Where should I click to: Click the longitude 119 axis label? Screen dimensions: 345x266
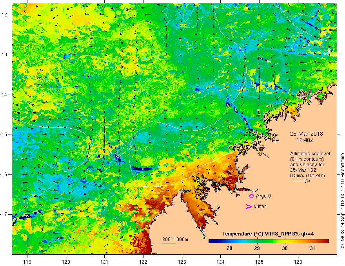(x=27, y=262)
